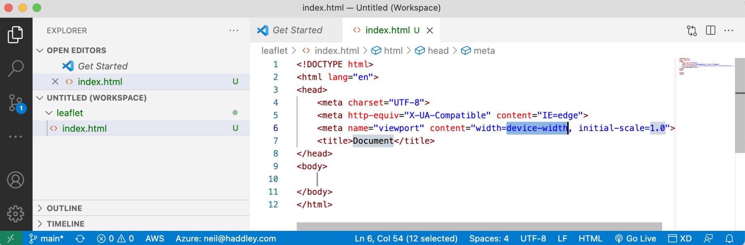The width and height of the screenshot is (745, 245).
Task: Click the horizontal scrollbar in the editor
Action: 479,226
